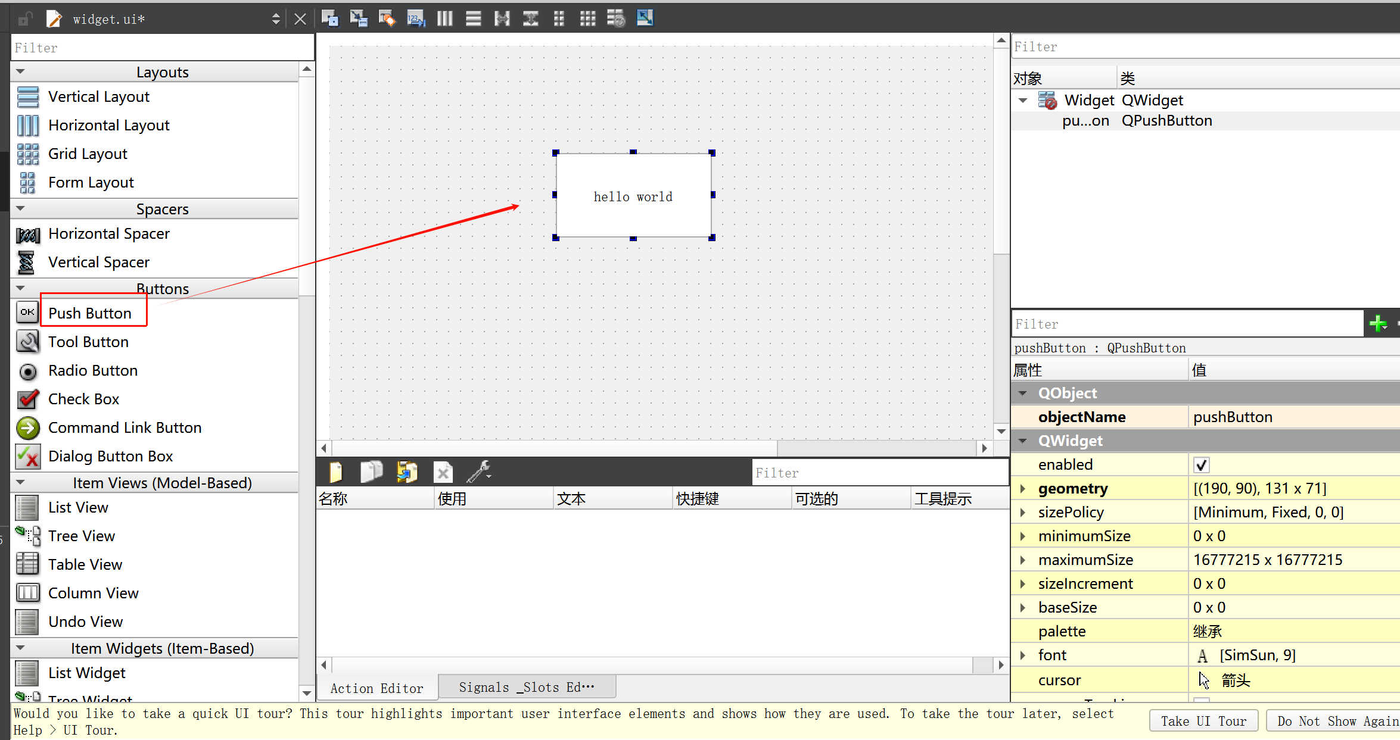Toggle the enabled property checkbox

click(x=1202, y=465)
